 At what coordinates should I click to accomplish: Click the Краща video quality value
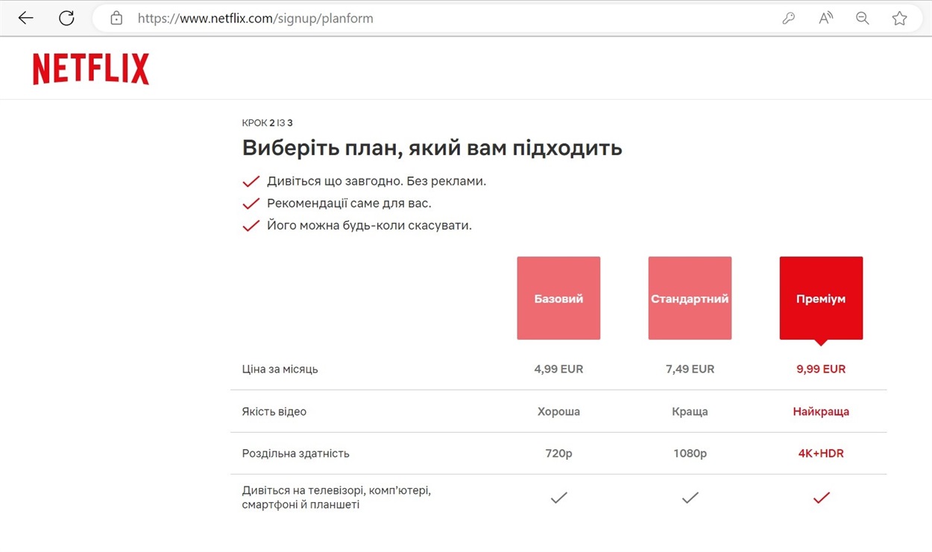coord(690,411)
